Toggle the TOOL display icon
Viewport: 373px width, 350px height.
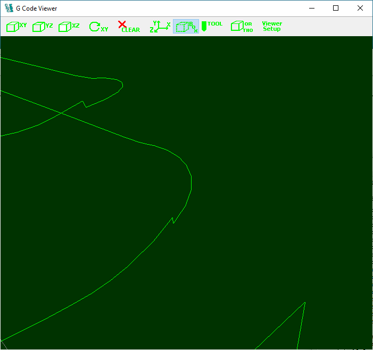tap(211, 27)
